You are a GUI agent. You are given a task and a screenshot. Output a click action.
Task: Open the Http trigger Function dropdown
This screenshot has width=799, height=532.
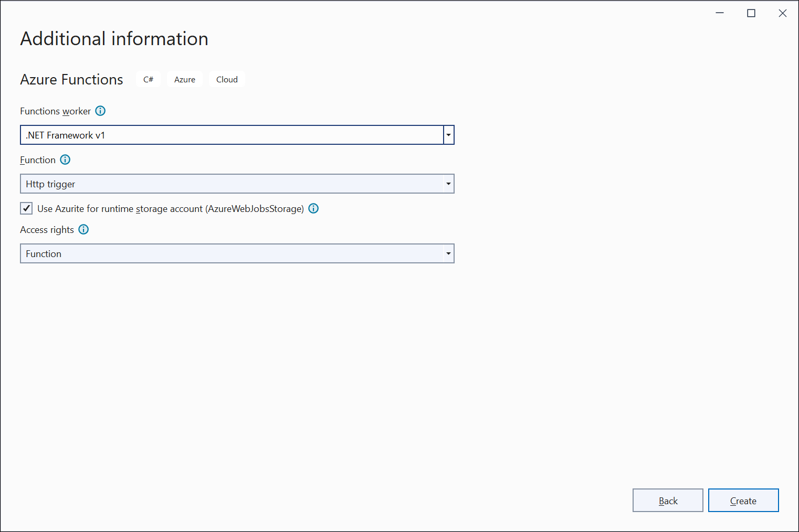point(237,184)
